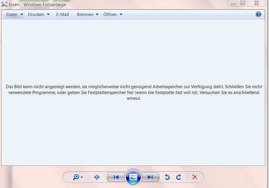Screen dimensions: 269x188
Task: Open the blue help question mark
Action: [259, 14]
